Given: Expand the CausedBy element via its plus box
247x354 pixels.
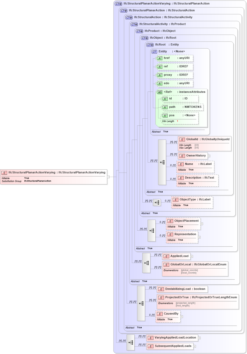Looking at the screenshot, I should point(182,317).
